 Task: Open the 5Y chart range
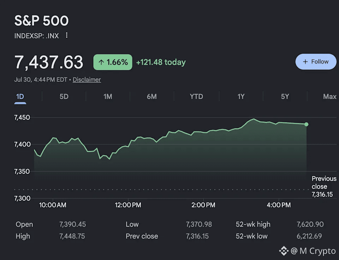285,97
